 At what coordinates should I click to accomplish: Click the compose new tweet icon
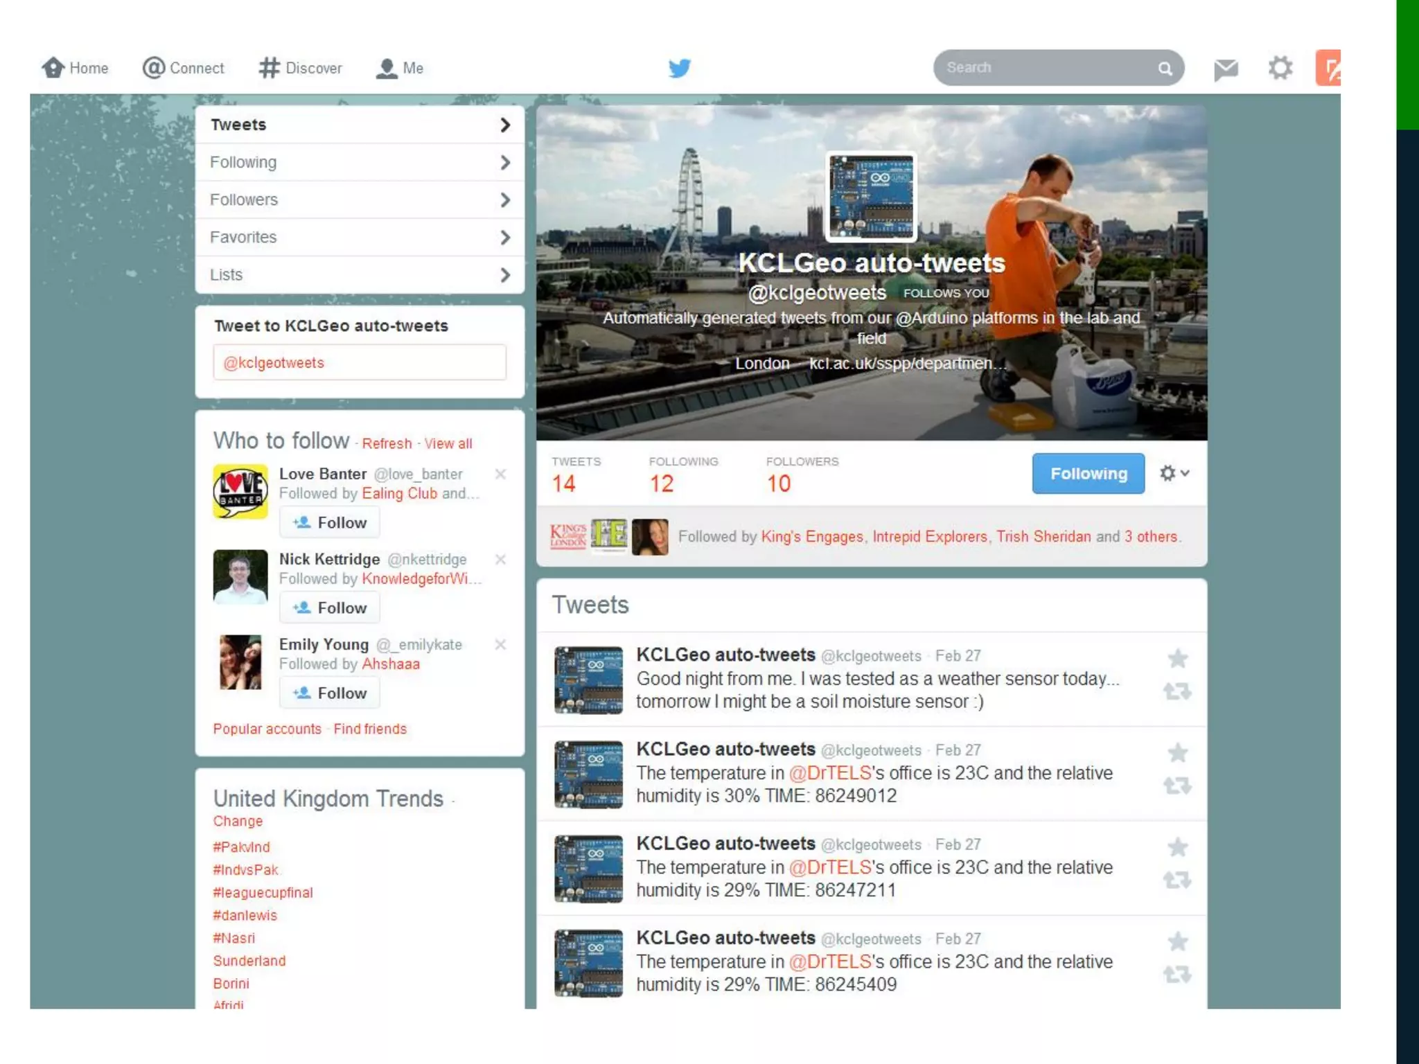tap(1329, 68)
